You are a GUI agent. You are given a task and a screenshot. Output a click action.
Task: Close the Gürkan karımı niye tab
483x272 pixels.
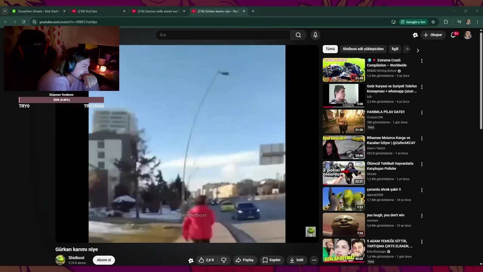[x=244, y=11]
